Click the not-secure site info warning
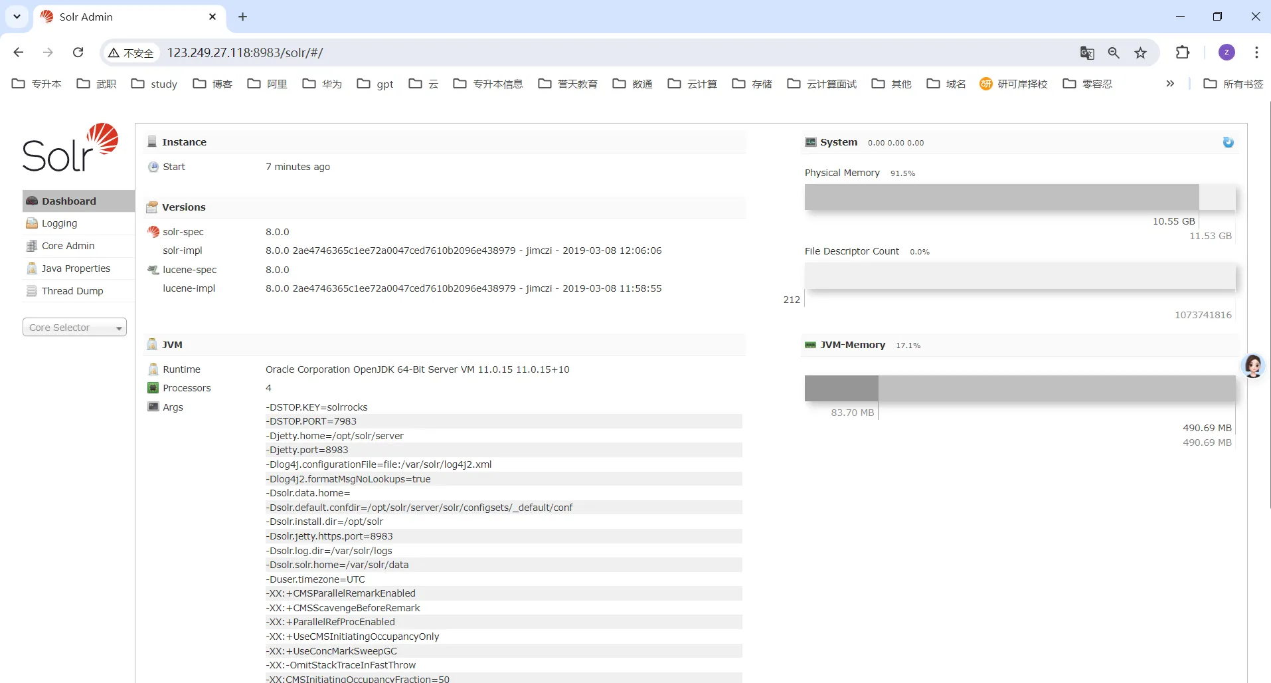The width and height of the screenshot is (1271, 683). click(131, 52)
